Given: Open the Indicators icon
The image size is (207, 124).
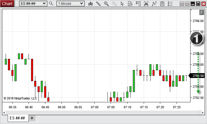Looking at the screenshot, I should point(146,4).
